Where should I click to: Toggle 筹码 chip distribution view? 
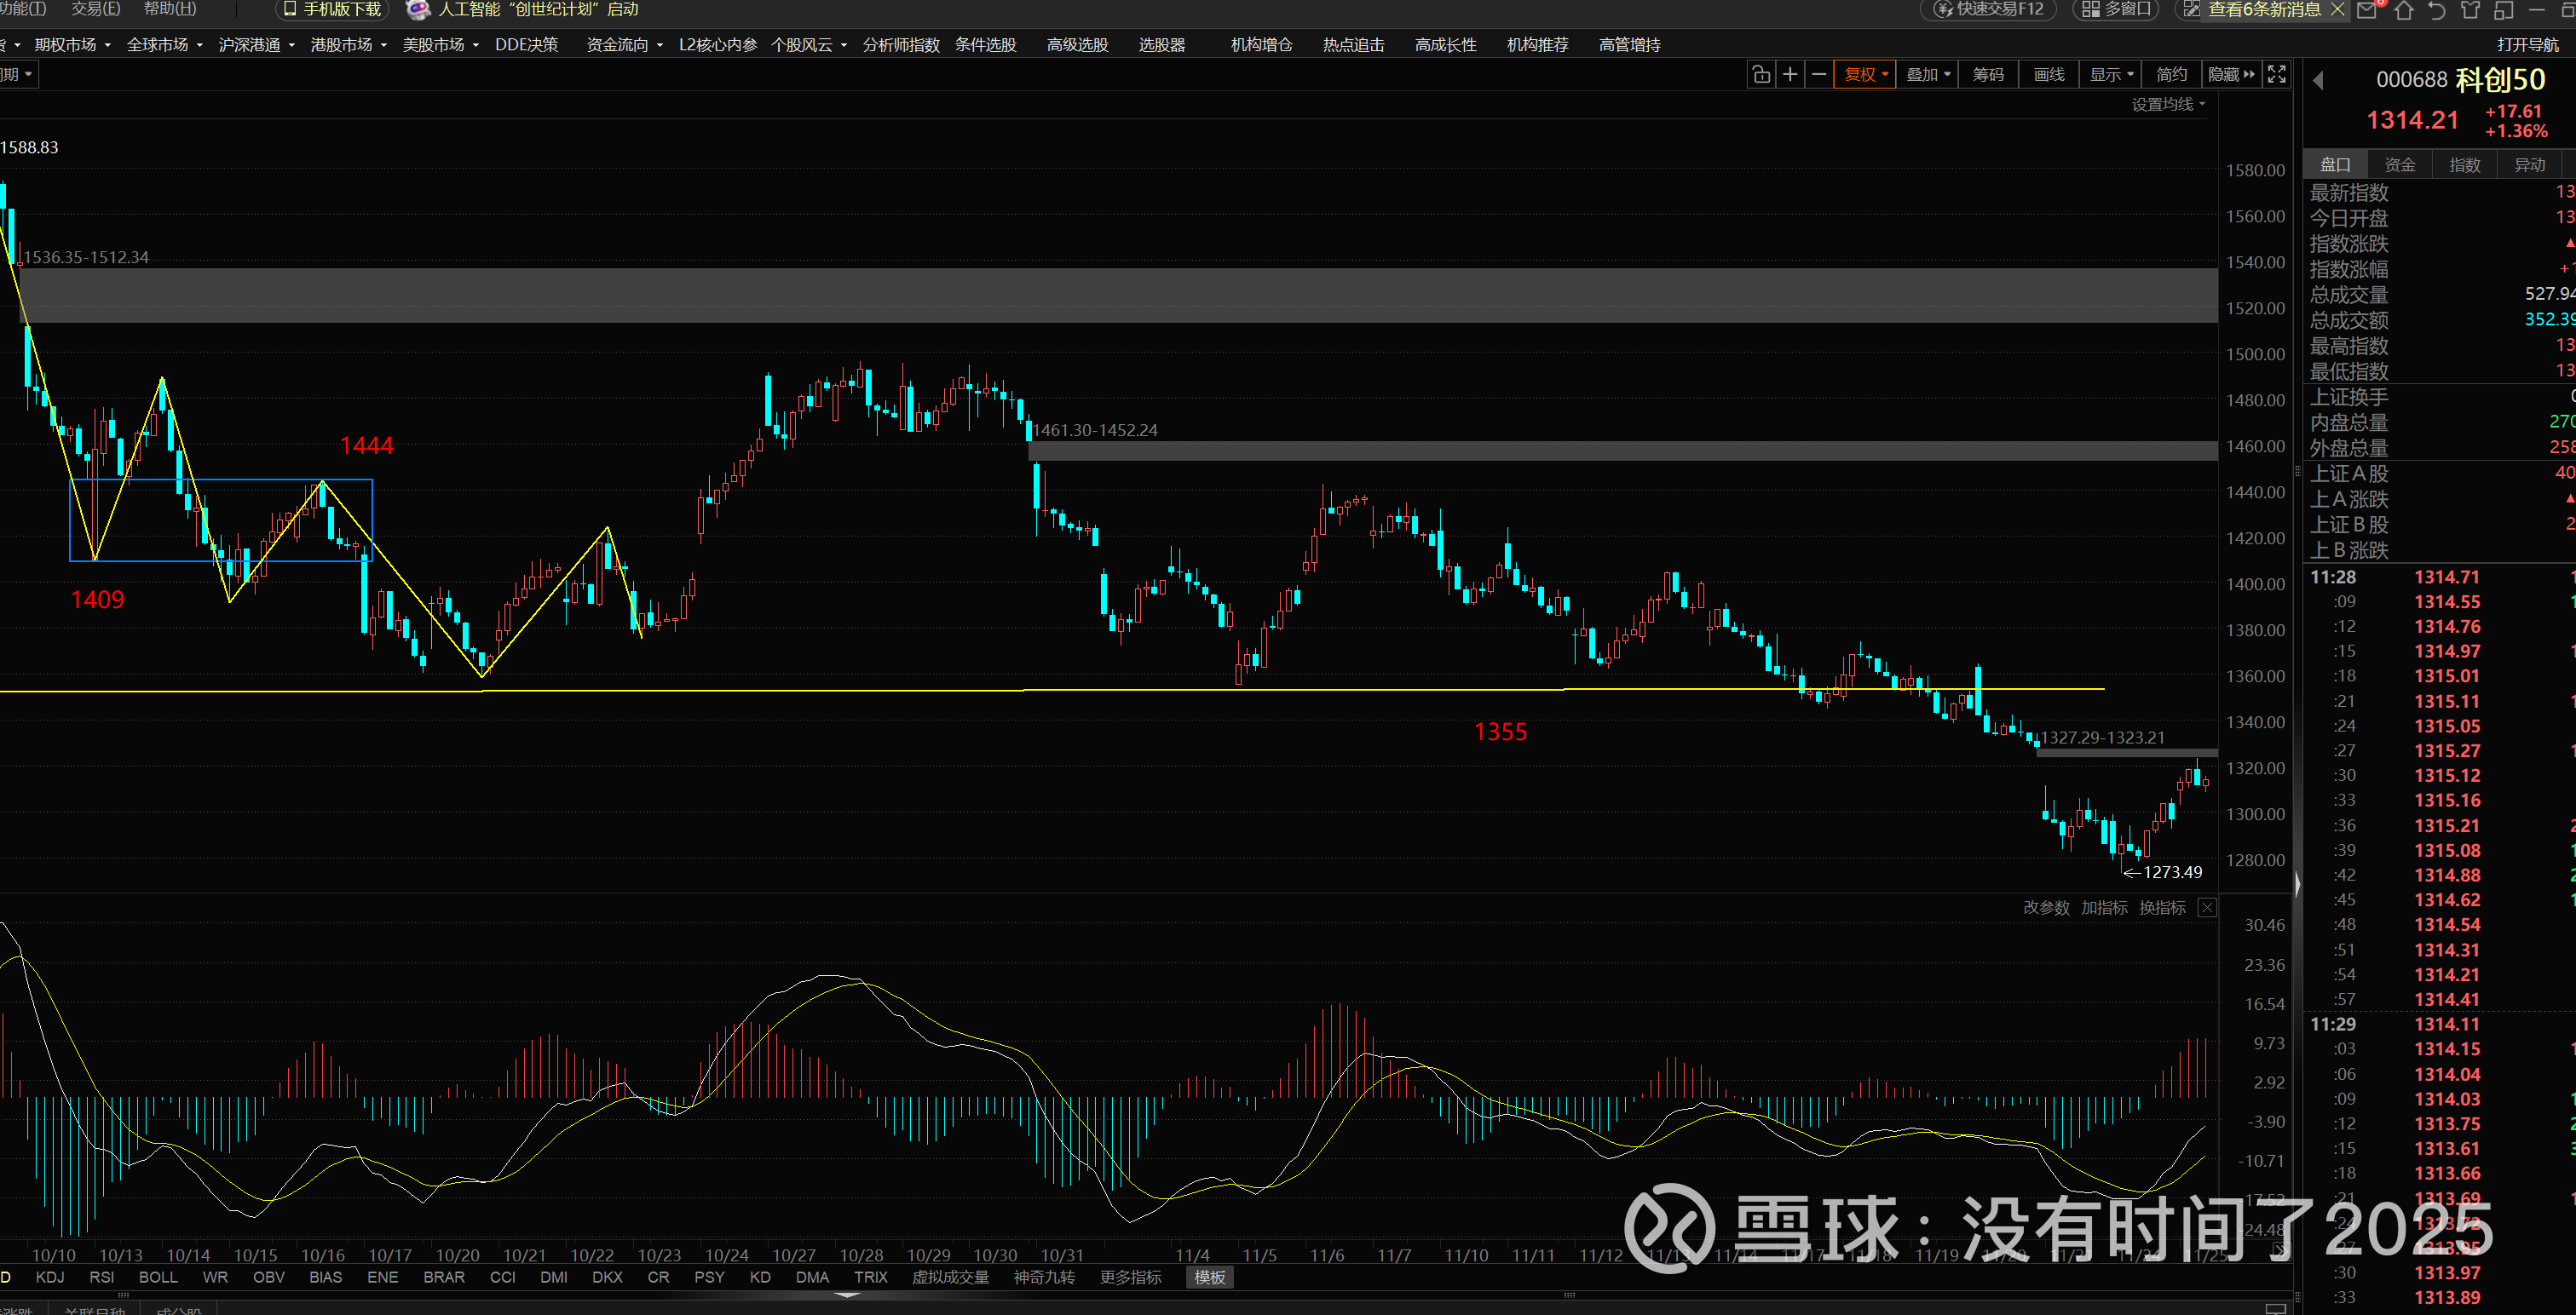tap(1988, 75)
